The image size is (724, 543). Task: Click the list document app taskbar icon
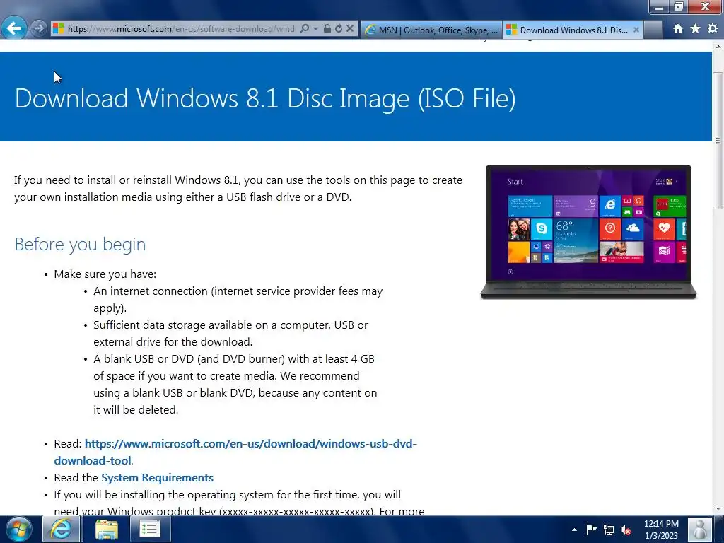150,529
